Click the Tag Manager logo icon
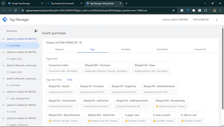The image size is (224, 127). click(5, 20)
